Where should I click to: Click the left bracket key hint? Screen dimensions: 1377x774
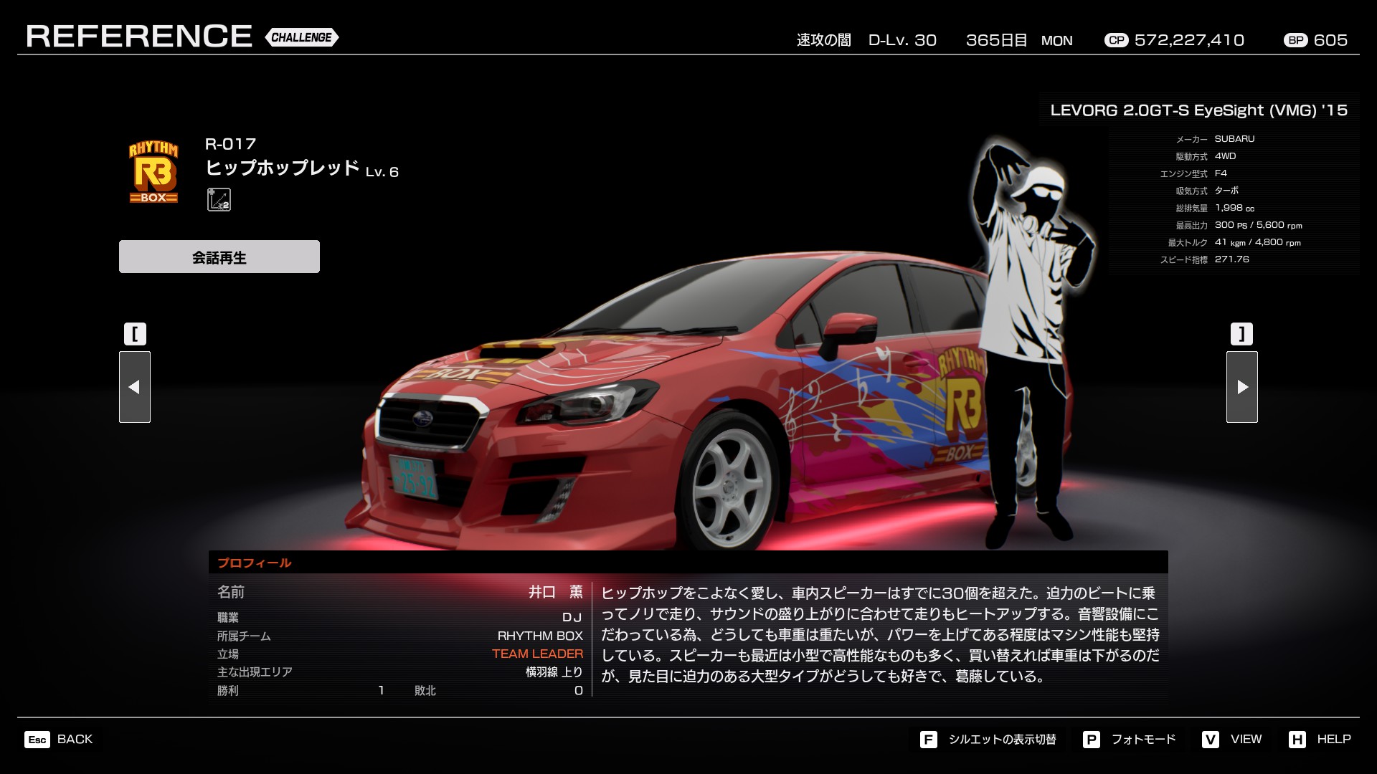[x=135, y=334]
